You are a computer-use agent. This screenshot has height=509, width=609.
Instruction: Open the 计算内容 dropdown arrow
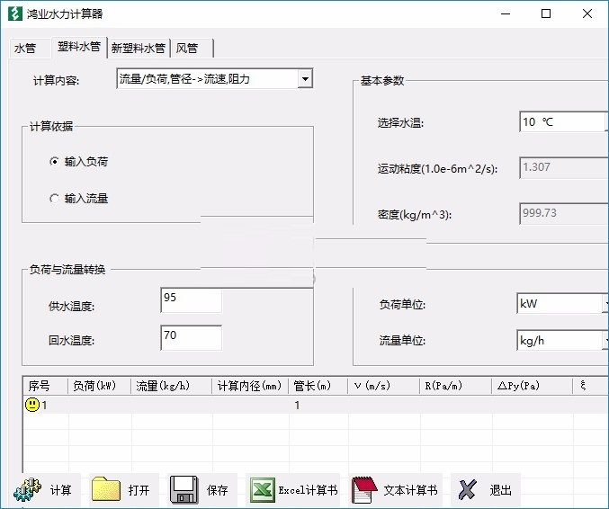[305, 79]
